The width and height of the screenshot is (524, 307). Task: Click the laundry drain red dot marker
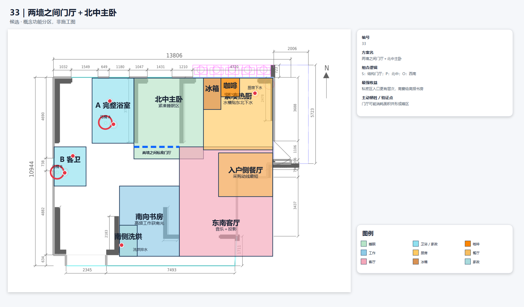pos(122,245)
